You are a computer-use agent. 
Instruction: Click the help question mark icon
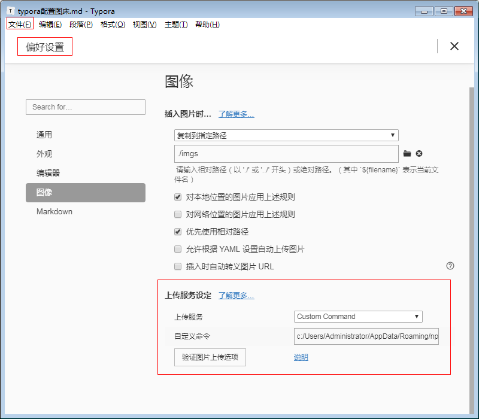(450, 266)
